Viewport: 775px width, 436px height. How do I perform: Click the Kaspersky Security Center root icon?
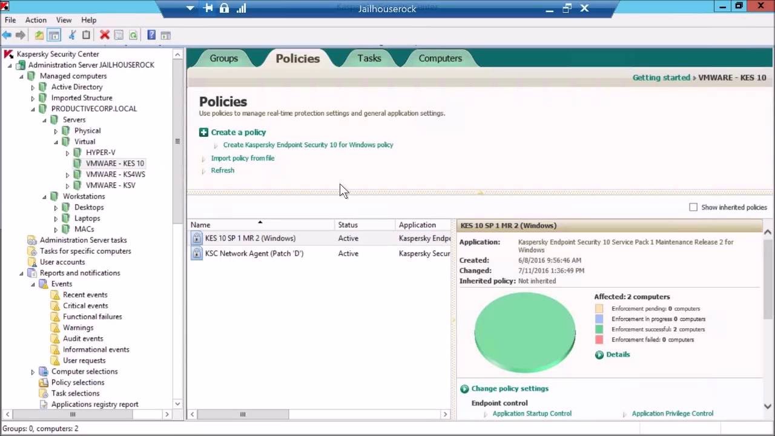[8, 54]
